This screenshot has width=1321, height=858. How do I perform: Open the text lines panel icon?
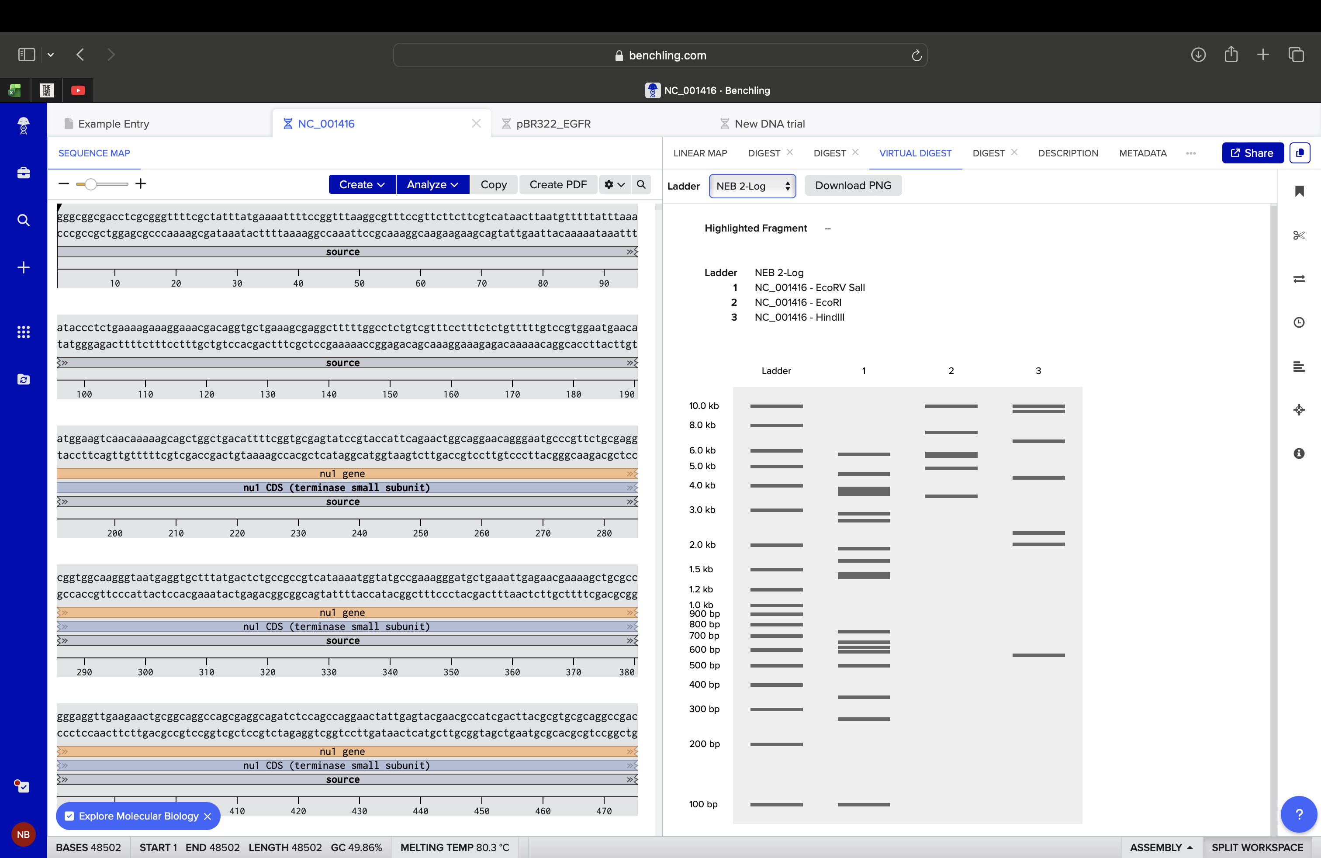(1299, 366)
